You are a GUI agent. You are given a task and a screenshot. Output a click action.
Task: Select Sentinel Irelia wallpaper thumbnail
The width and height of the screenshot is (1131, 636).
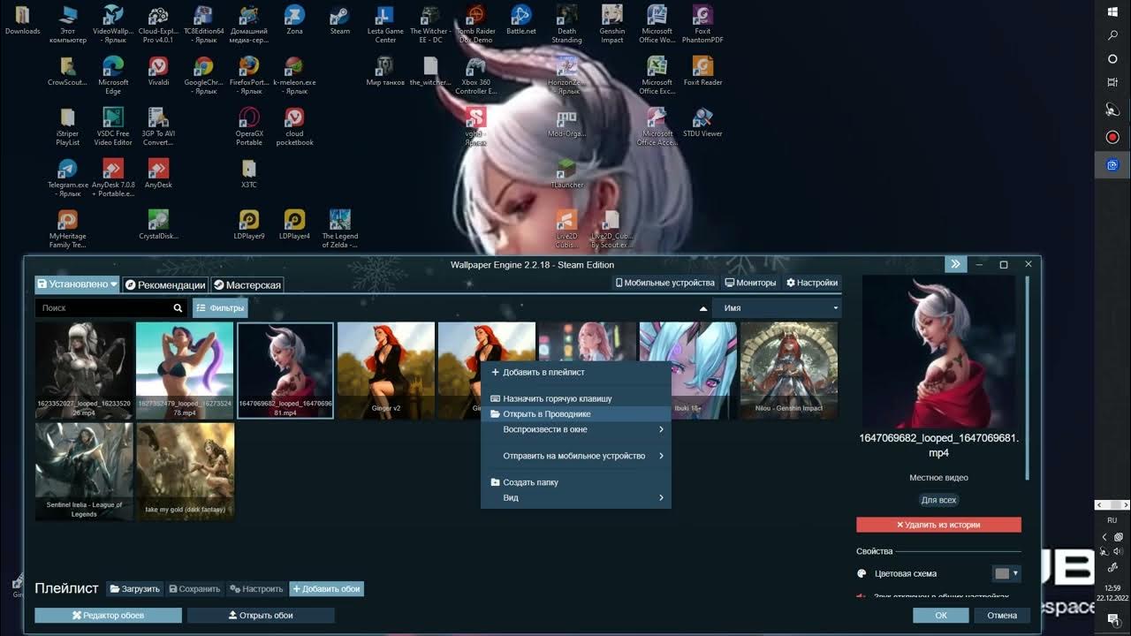[x=84, y=471]
